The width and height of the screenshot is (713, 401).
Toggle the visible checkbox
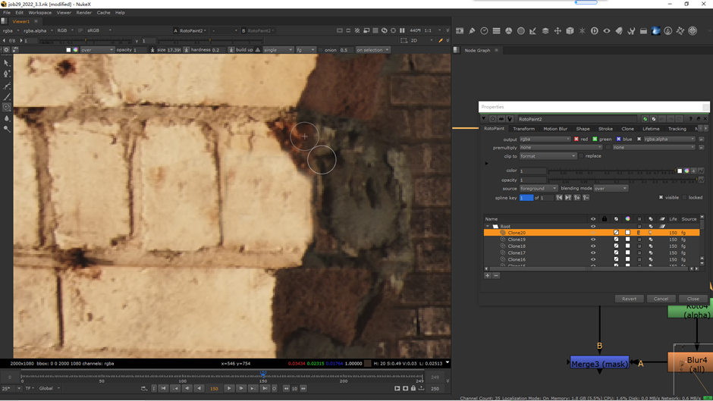point(661,197)
